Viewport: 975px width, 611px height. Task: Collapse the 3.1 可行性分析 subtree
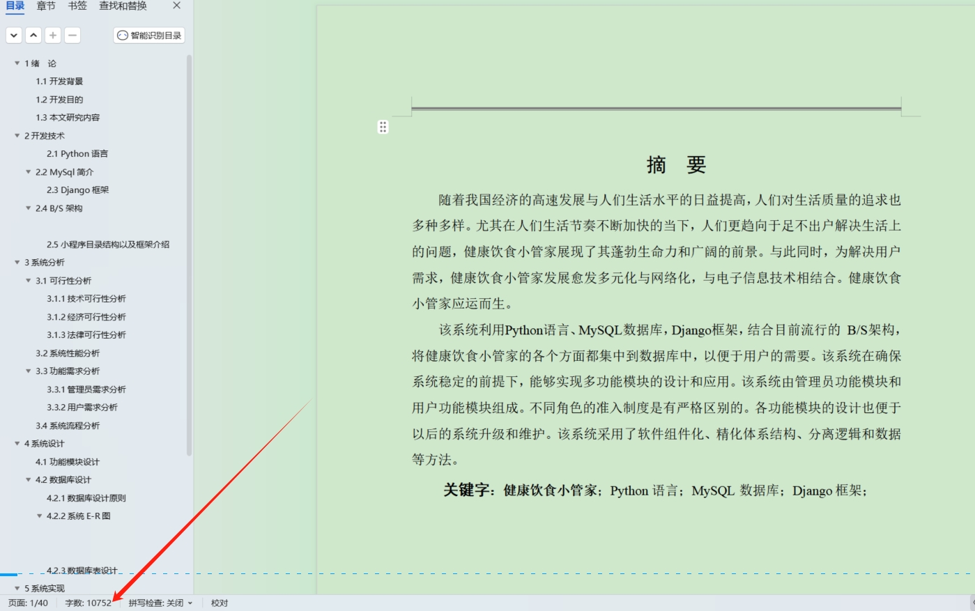(27, 280)
